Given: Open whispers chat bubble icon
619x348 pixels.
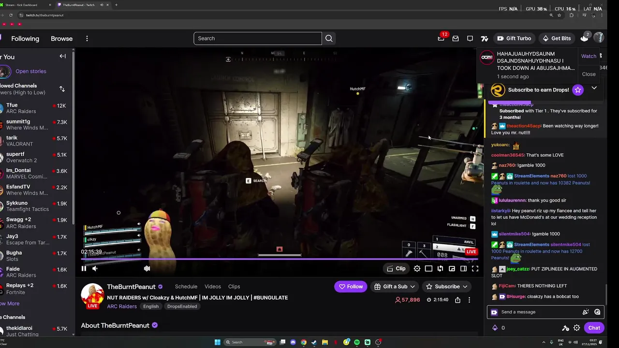Looking at the screenshot, I should coord(470,38).
